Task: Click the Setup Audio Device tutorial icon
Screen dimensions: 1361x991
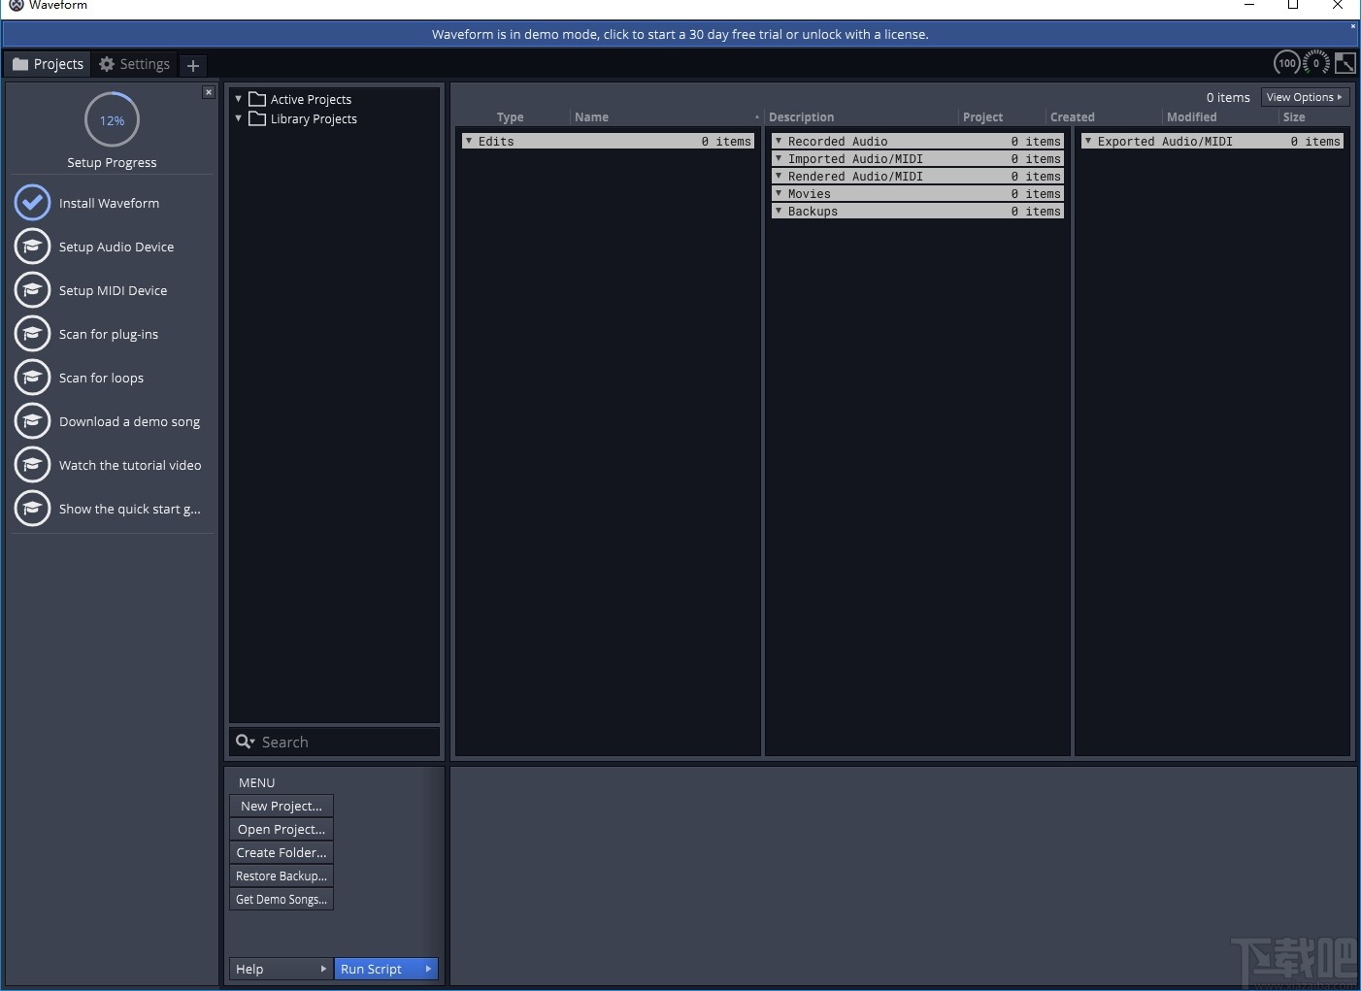Action: coord(32,247)
